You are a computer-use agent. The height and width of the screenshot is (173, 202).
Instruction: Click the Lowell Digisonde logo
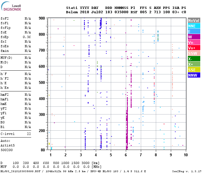[x=11, y=6]
